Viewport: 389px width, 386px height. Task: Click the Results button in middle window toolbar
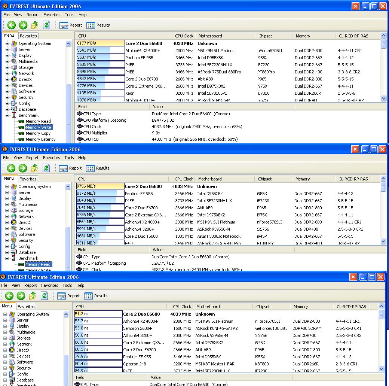98,168
